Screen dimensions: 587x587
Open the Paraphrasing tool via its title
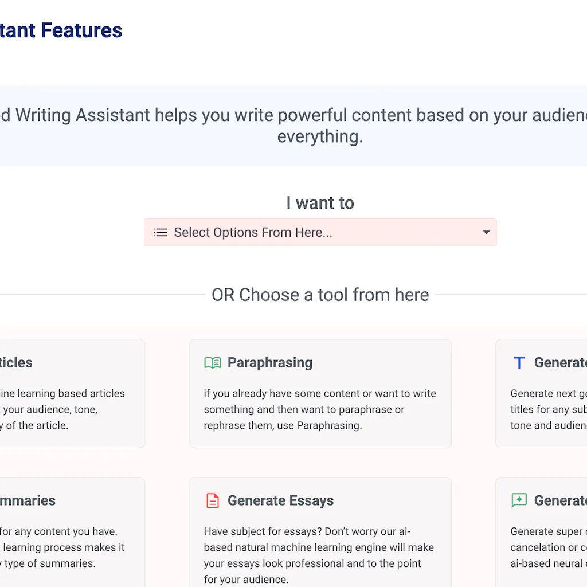pos(270,362)
